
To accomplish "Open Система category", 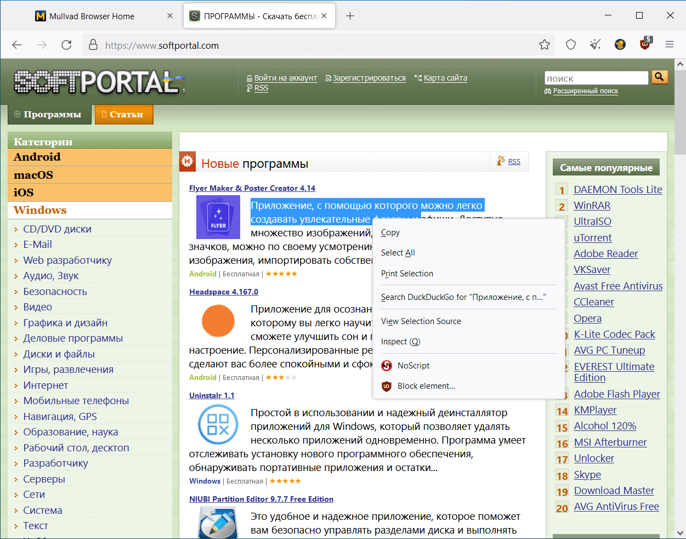I will (x=42, y=510).
